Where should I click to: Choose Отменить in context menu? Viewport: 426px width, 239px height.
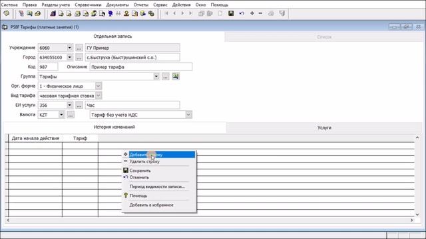tap(159, 177)
